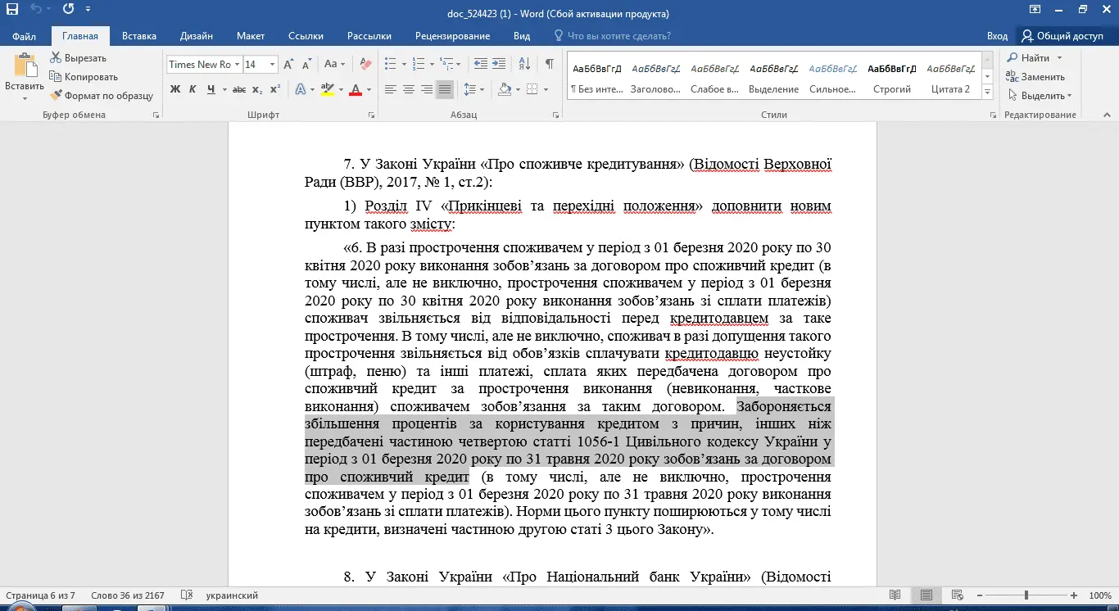Image resolution: width=1119 pixels, height=611 pixels.
Task: Open the Рецензирование ribbon tab
Action: (x=452, y=36)
